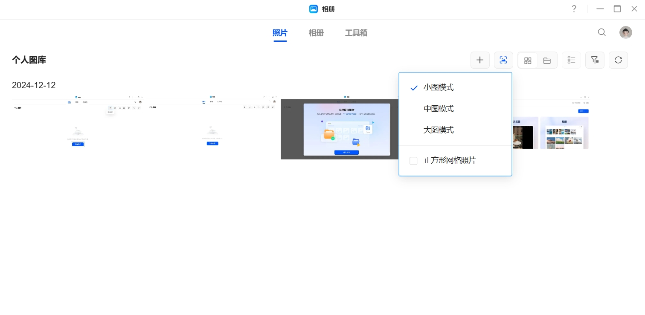
Task: Click the 2024-12-12 date heading
Action: [34, 85]
